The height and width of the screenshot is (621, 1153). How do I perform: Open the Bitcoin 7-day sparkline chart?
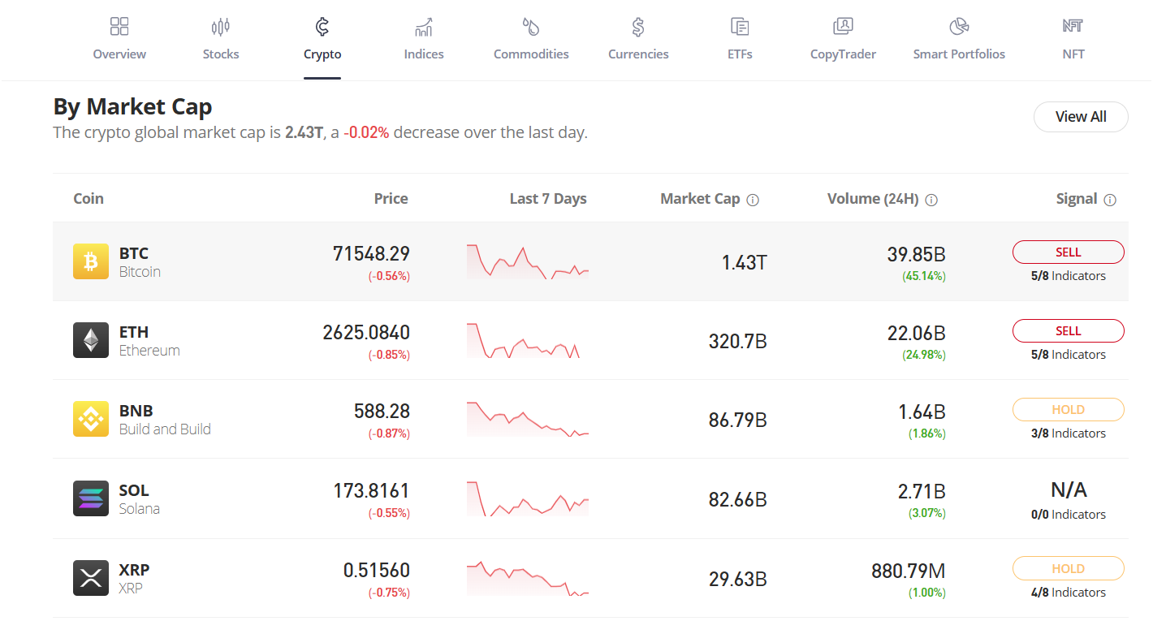[528, 261]
